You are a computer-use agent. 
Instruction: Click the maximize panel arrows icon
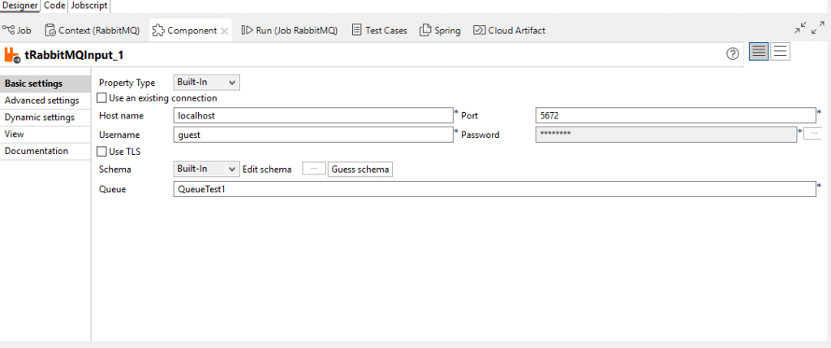(x=818, y=28)
